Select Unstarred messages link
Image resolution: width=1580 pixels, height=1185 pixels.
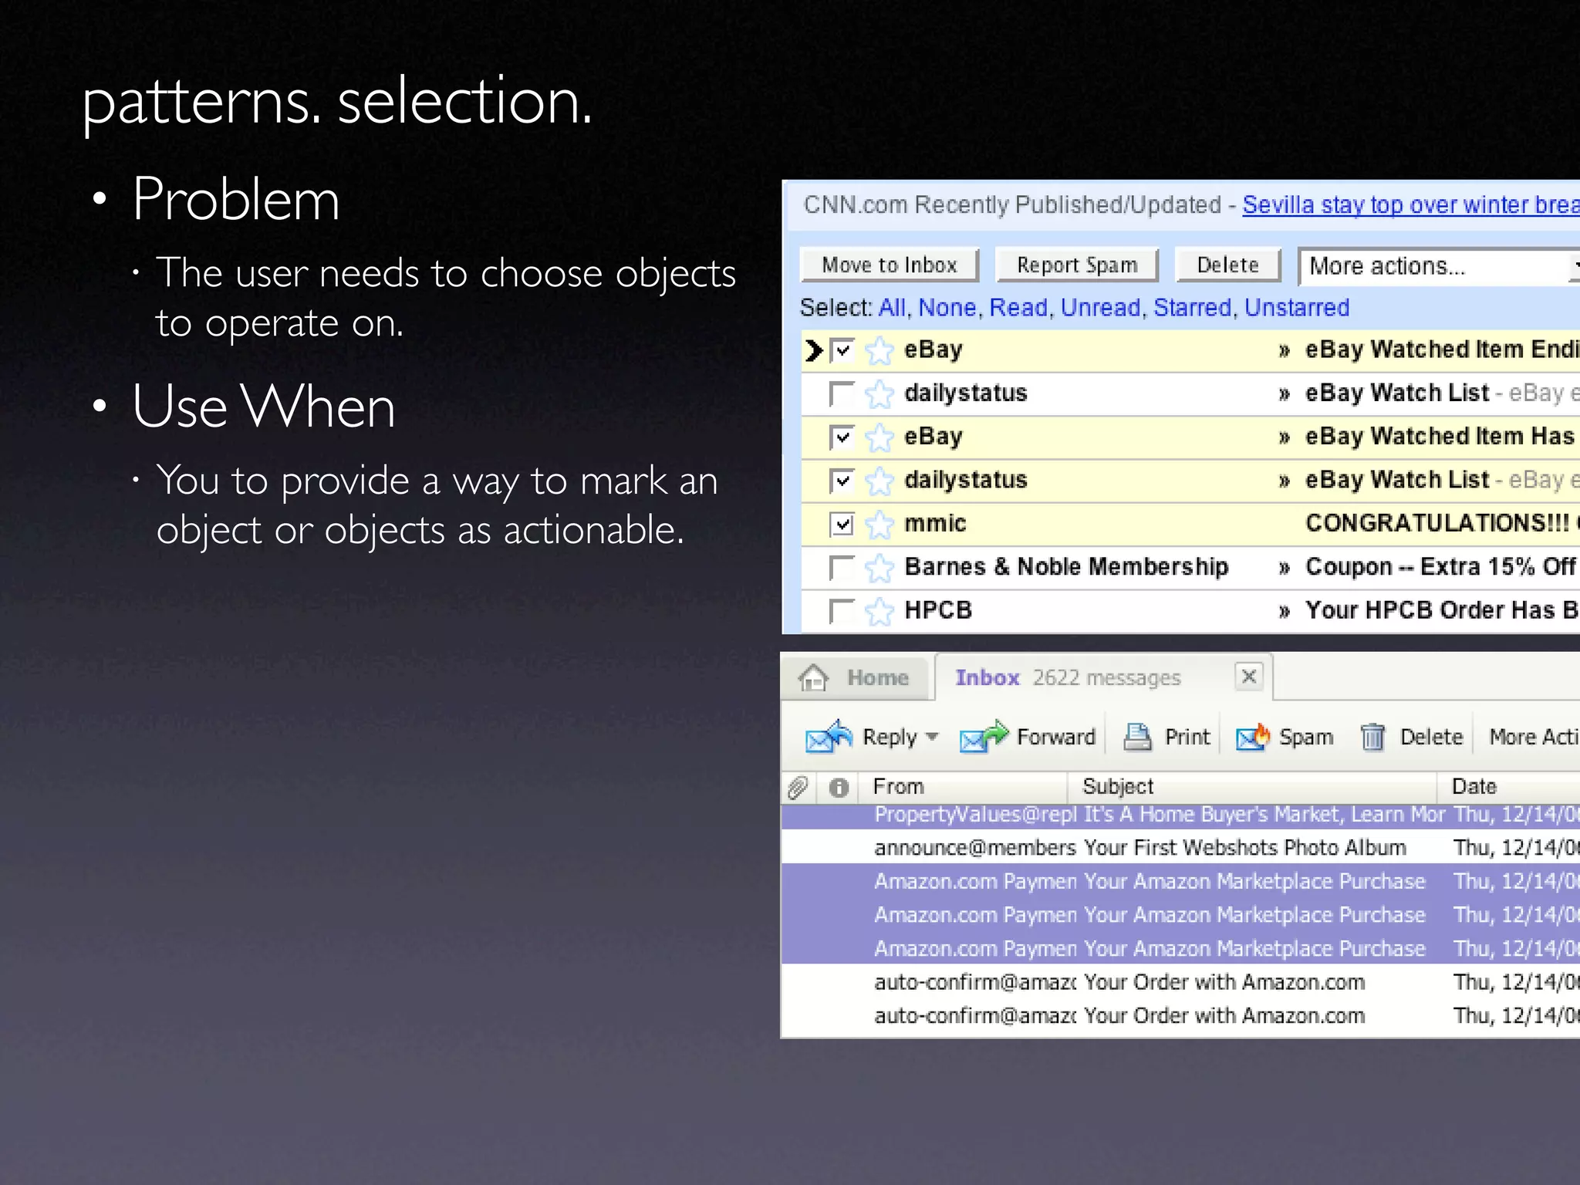click(x=1297, y=308)
